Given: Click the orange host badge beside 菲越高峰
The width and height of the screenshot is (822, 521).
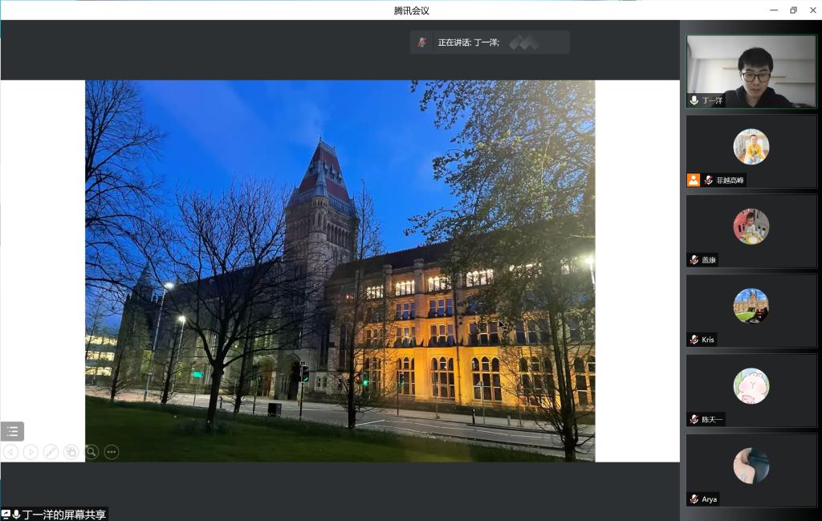Looking at the screenshot, I should [x=694, y=180].
